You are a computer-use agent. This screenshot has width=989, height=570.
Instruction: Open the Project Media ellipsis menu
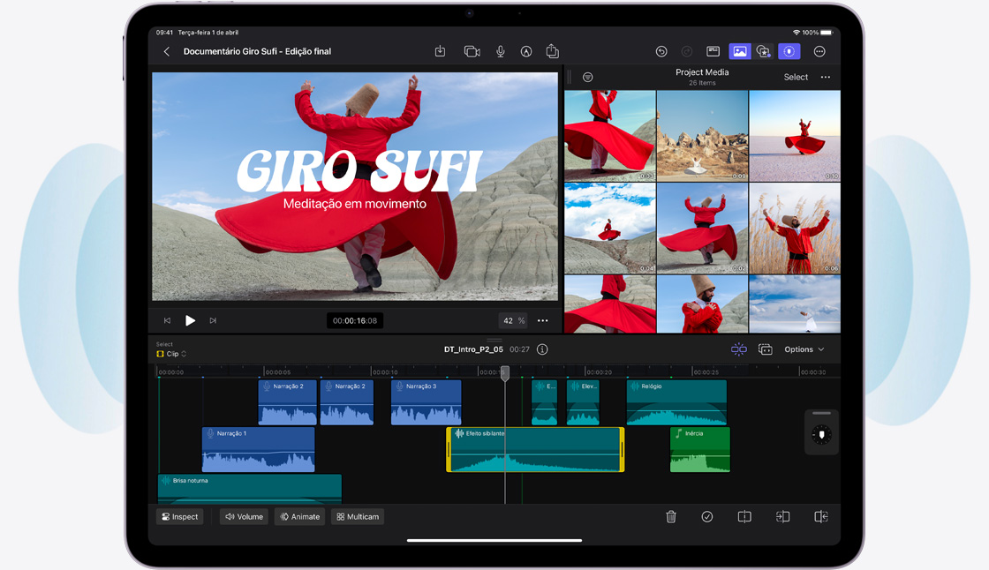click(826, 77)
